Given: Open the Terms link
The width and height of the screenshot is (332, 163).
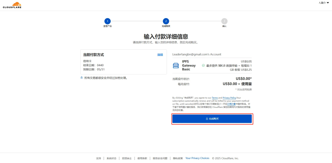Looking at the screenshot, I should (x=215, y=98).
